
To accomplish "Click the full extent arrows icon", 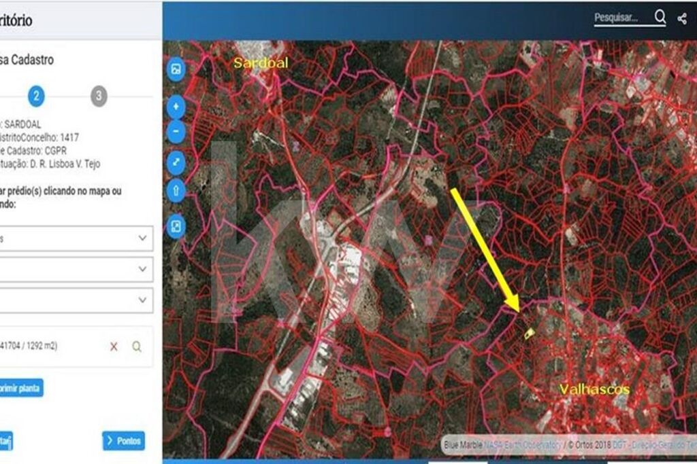I will pos(176,162).
